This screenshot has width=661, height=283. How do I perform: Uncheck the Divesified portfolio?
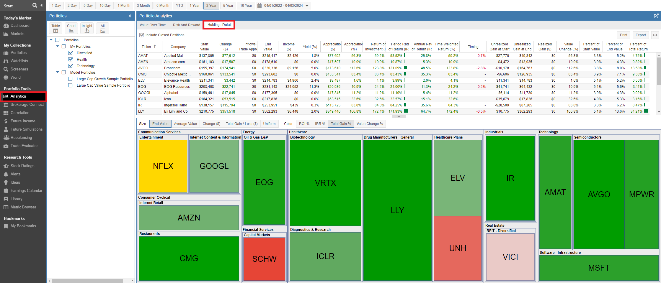tap(71, 53)
